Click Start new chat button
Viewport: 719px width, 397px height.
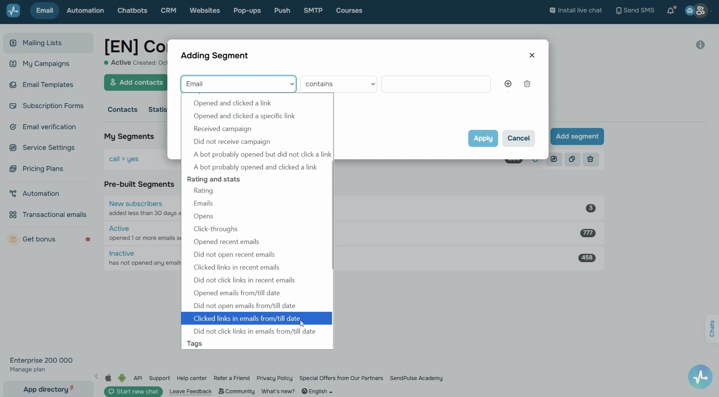[133, 391]
